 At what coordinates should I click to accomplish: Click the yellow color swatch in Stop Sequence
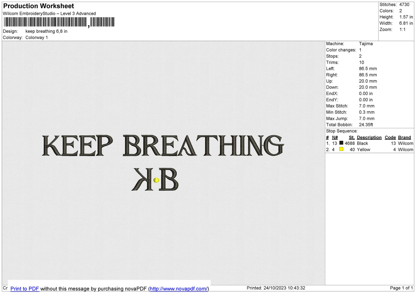pos(341,149)
